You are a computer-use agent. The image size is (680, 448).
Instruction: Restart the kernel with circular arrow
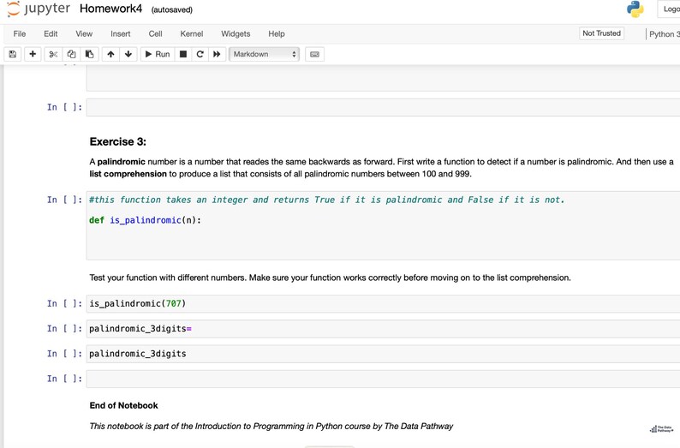[200, 54]
